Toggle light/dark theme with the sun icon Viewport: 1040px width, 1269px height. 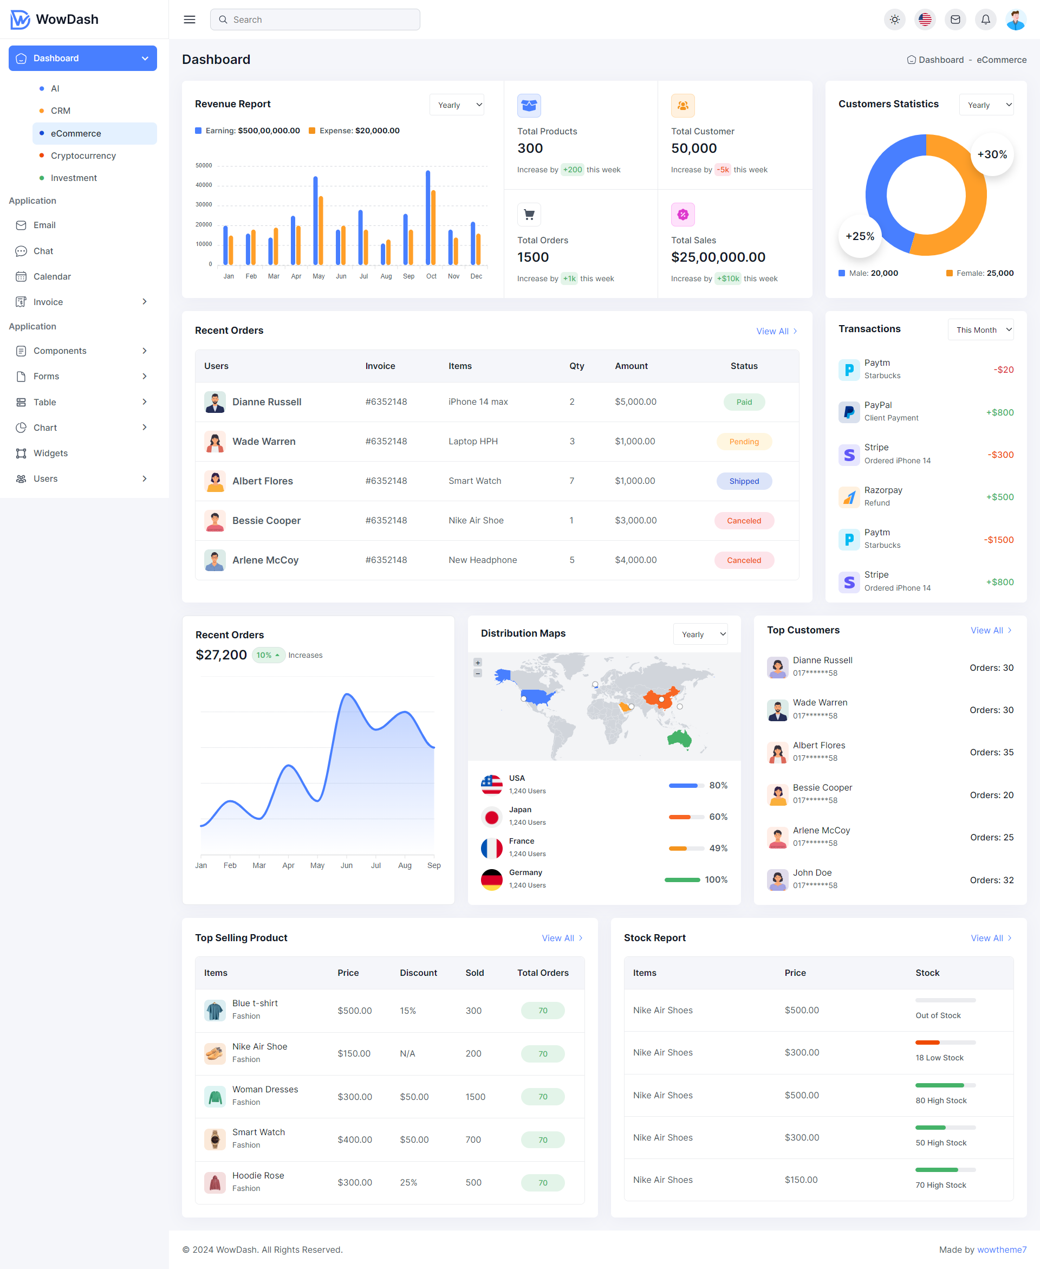tap(894, 19)
